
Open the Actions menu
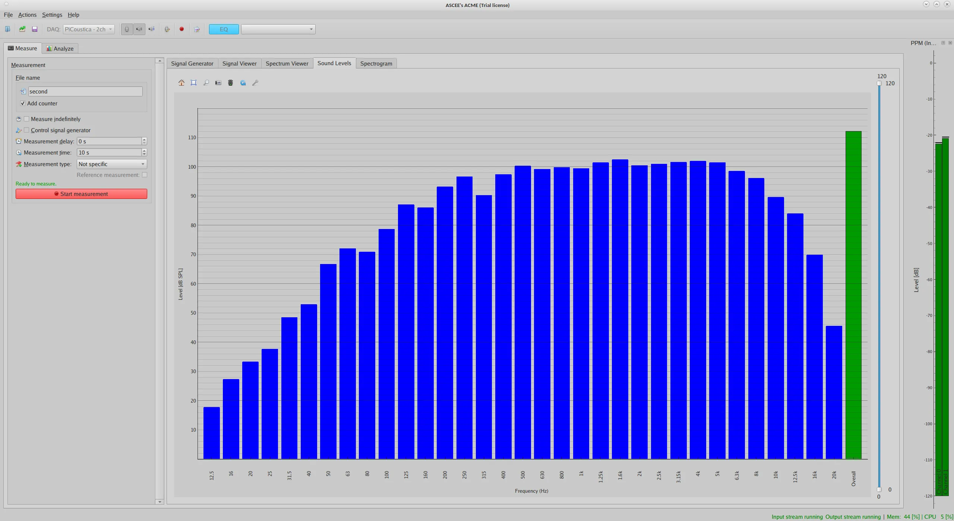[27, 15]
